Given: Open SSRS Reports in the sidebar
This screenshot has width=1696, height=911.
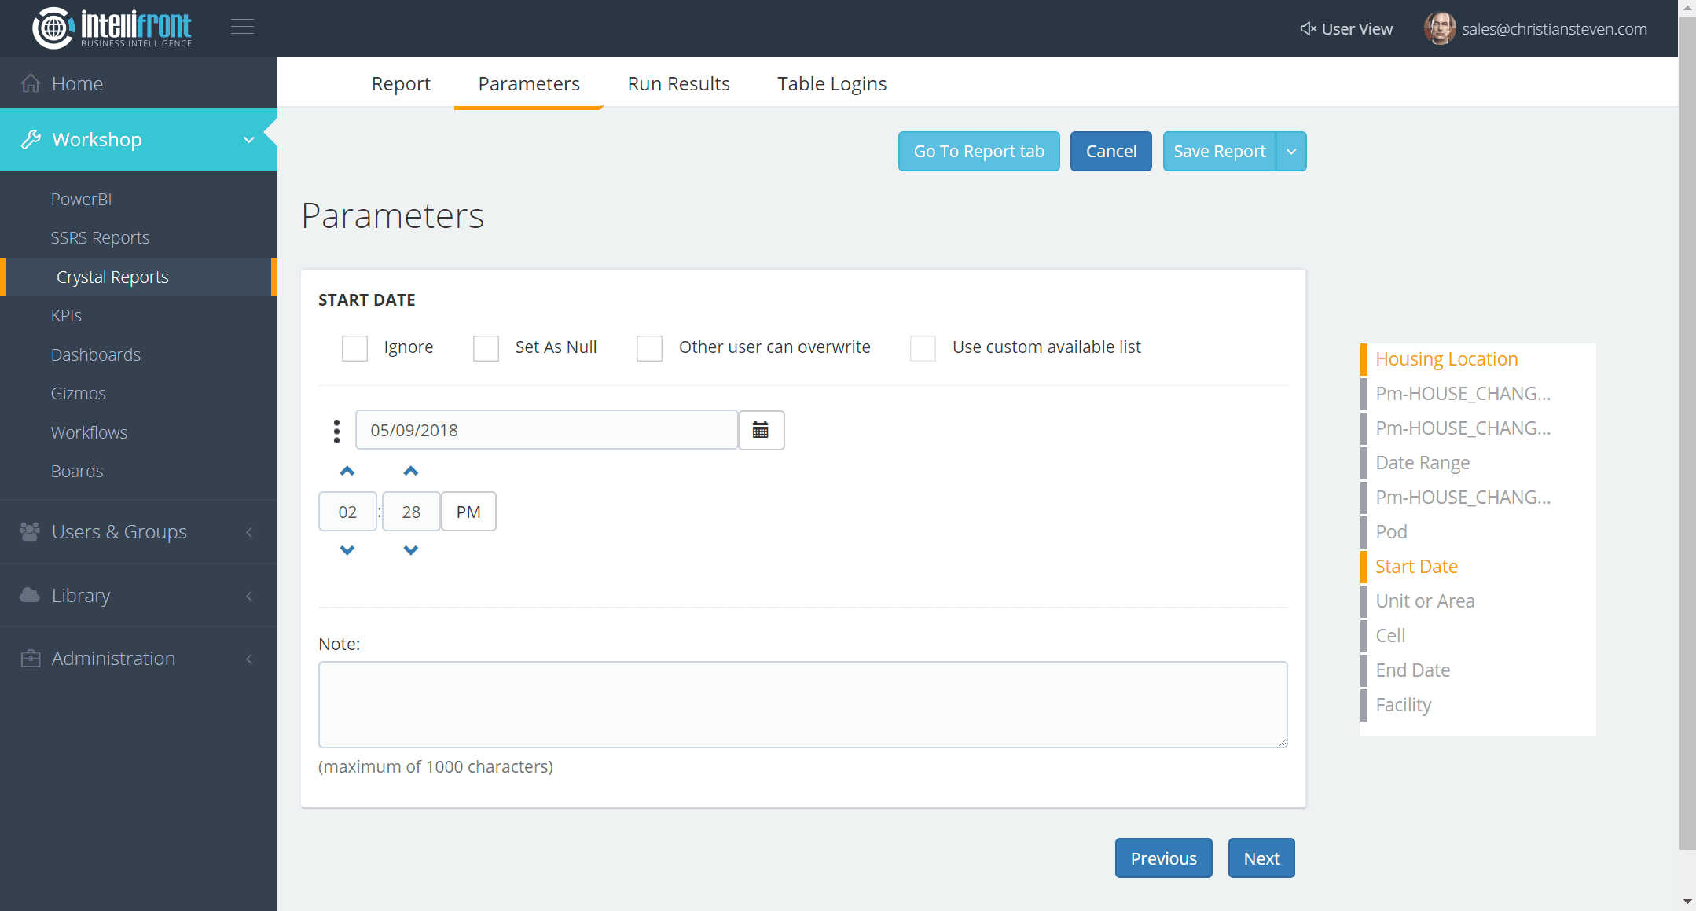Looking at the screenshot, I should pos(100,237).
